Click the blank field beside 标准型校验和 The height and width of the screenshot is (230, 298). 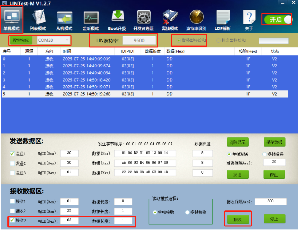pos(274,40)
